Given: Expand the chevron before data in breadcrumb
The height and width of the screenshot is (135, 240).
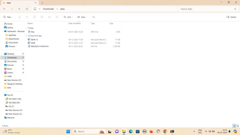Looking at the screenshot, I should (57, 9).
